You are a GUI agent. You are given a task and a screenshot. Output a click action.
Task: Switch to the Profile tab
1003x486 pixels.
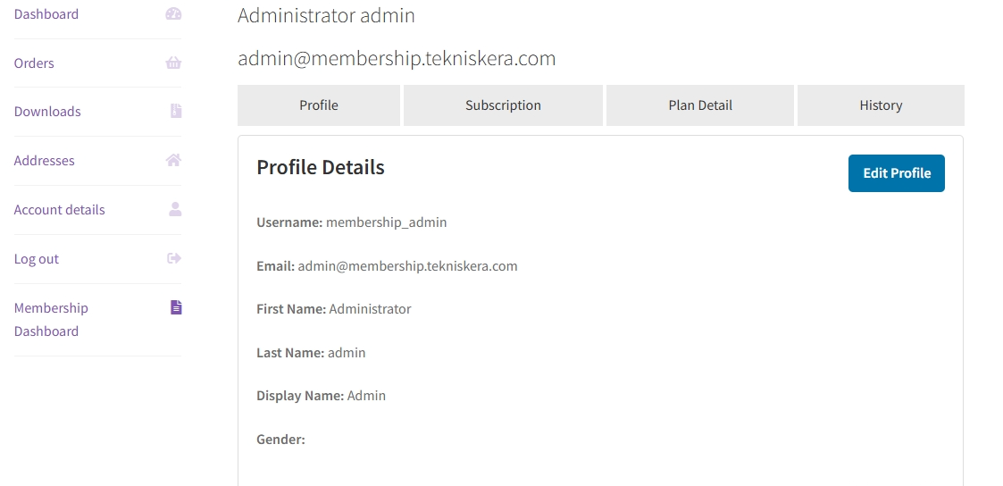tap(319, 105)
